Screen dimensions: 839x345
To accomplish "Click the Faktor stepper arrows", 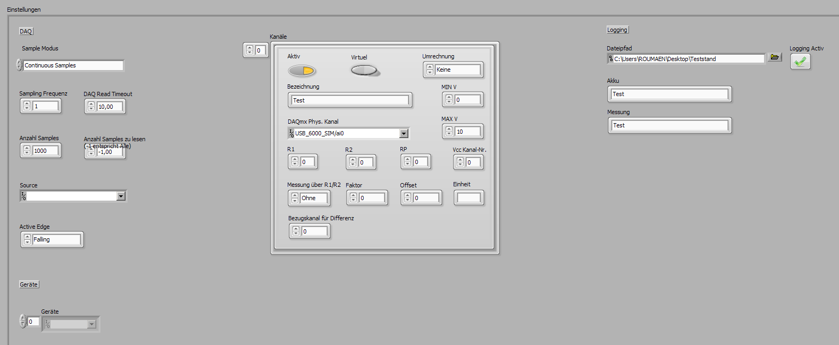I will [x=353, y=198].
